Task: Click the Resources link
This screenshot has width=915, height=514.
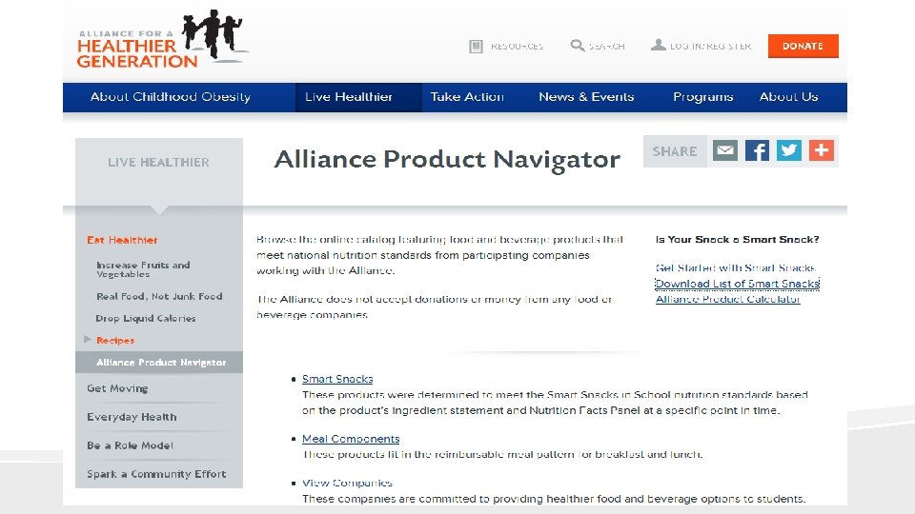Action: pos(517,46)
